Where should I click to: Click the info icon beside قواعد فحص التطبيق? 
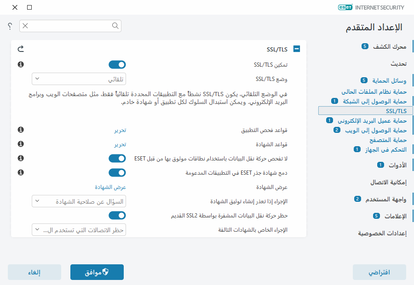(20, 130)
